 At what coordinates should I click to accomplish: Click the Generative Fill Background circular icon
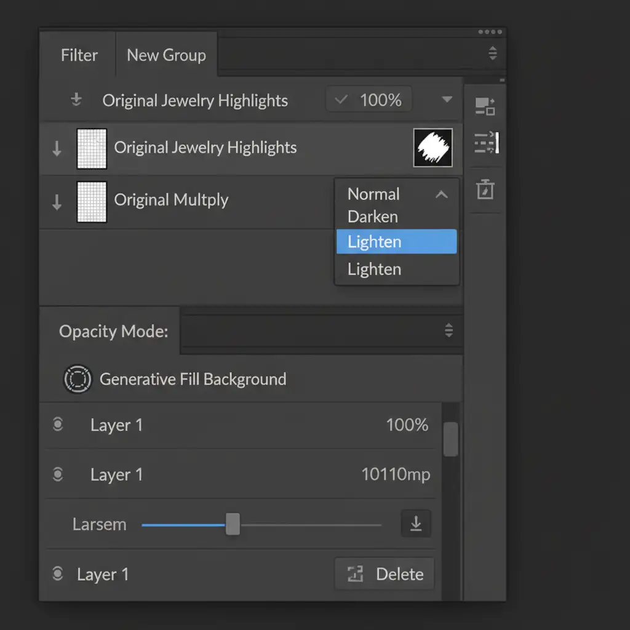78,379
